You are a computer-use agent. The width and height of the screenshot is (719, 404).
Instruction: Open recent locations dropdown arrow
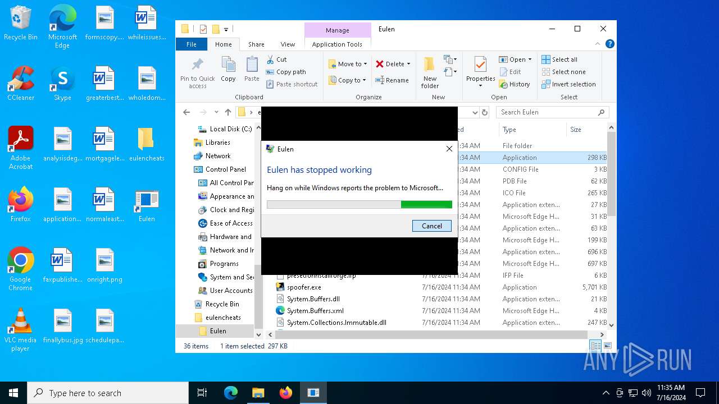216,112
